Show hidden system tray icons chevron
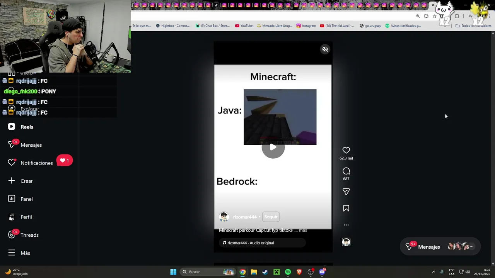 (x=434, y=272)
